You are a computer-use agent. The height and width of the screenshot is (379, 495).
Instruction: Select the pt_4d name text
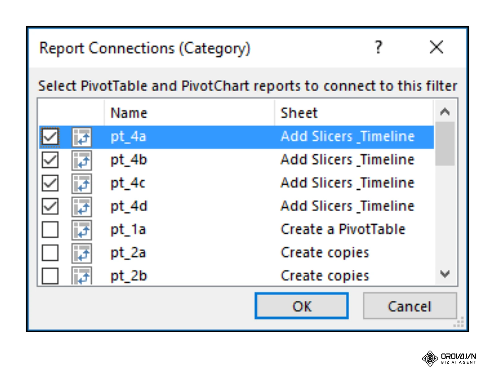pyautogui.click(x=129, y=206)
